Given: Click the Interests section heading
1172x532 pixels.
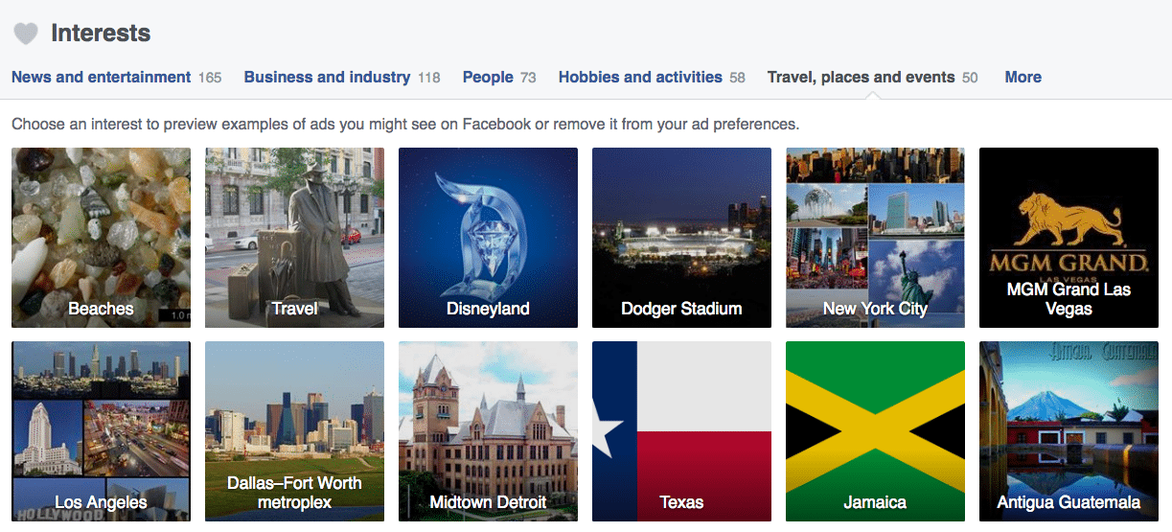Looking at the screenshot, I should click(x=101, y=34).
